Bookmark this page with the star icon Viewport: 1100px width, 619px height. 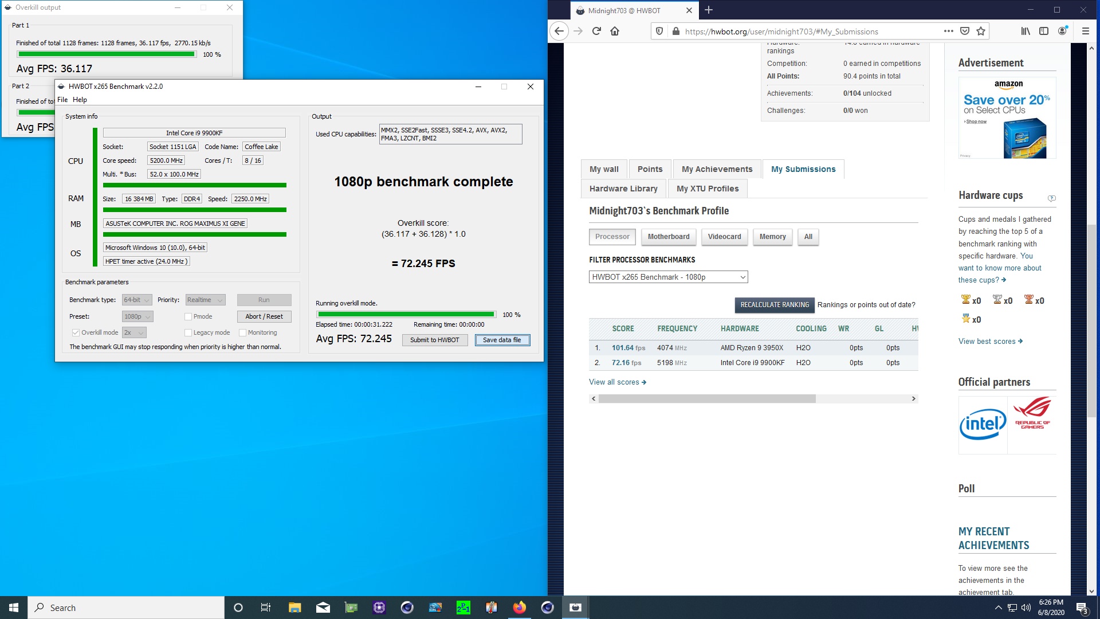(981, 31)
